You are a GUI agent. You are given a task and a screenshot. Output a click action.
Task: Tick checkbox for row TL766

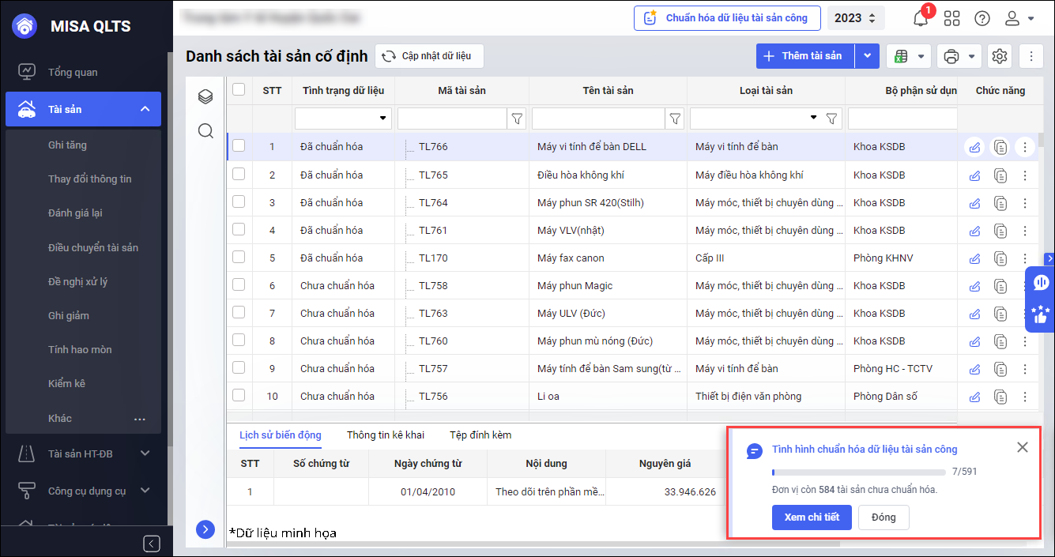coord(239,145)
